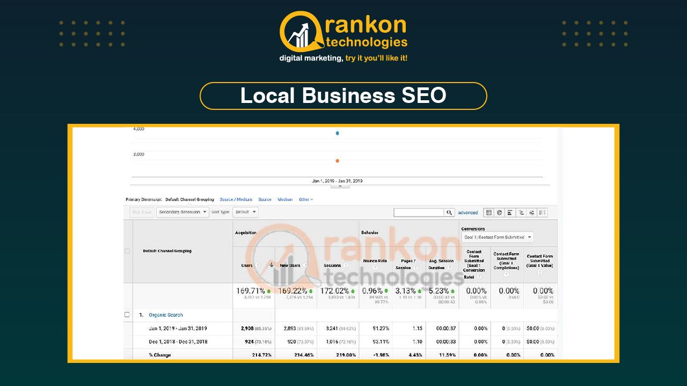This screenshot has height=386, width=687.
Task: Click the Plot Rows button
Action: coord(142,212)
